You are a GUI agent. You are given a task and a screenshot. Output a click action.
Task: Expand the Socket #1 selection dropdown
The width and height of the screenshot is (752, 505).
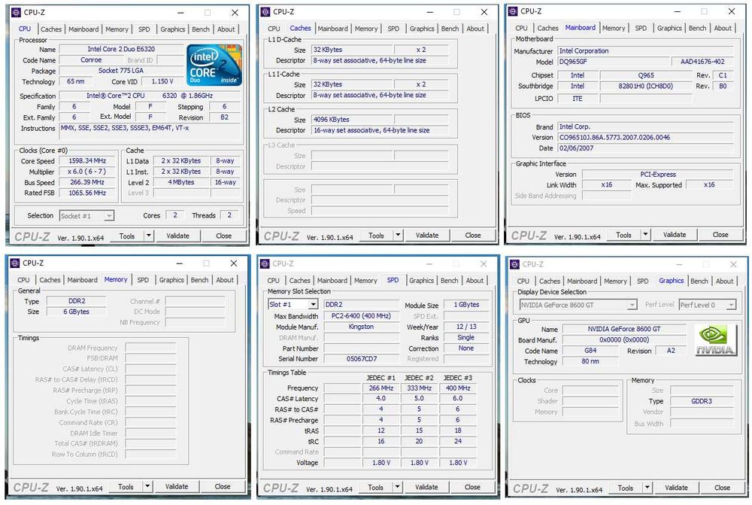(x=109, y=216)
